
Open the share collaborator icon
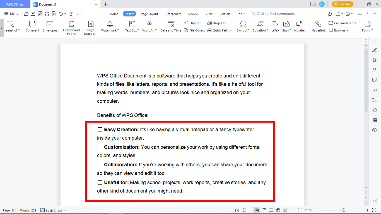(330, 14)
